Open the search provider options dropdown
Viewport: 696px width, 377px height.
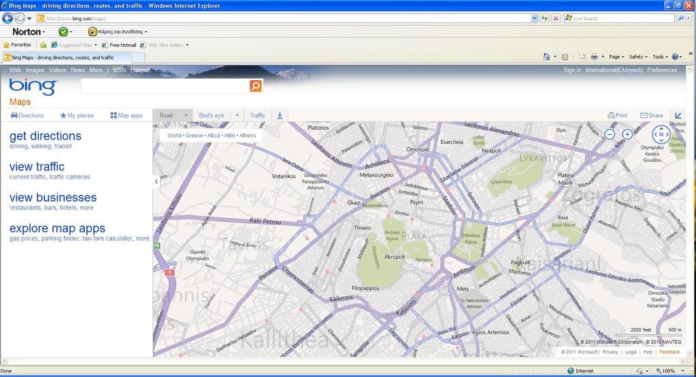(x=688, y=18)
